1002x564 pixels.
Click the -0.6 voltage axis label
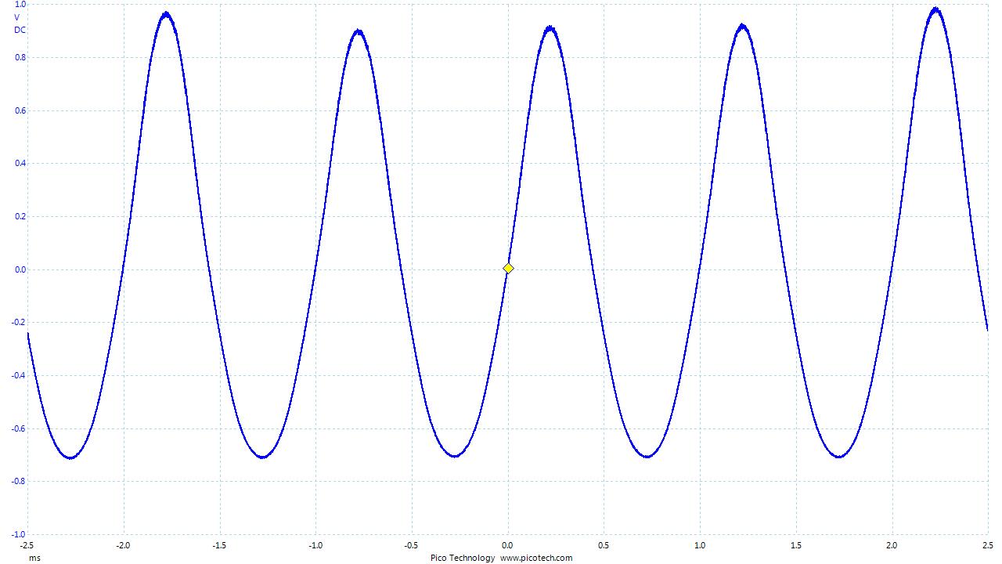(x=19, y=428)
